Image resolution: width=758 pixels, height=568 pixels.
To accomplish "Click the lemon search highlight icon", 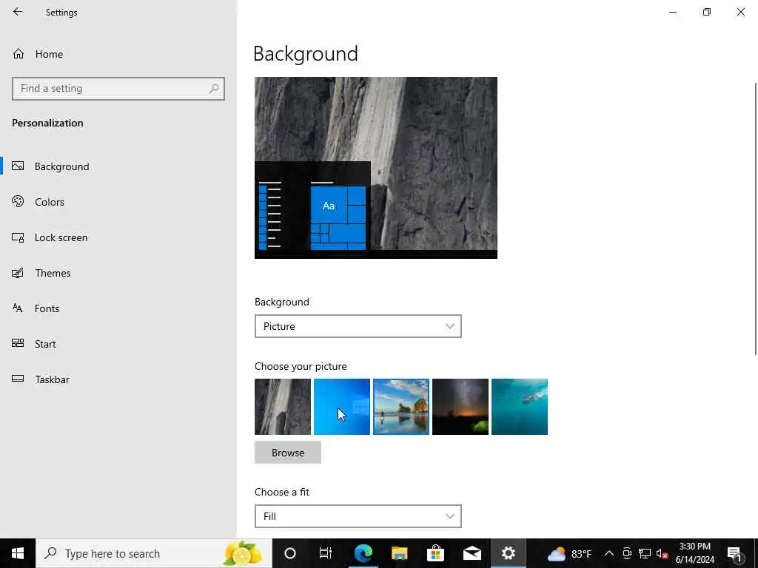I will (242, 553).
